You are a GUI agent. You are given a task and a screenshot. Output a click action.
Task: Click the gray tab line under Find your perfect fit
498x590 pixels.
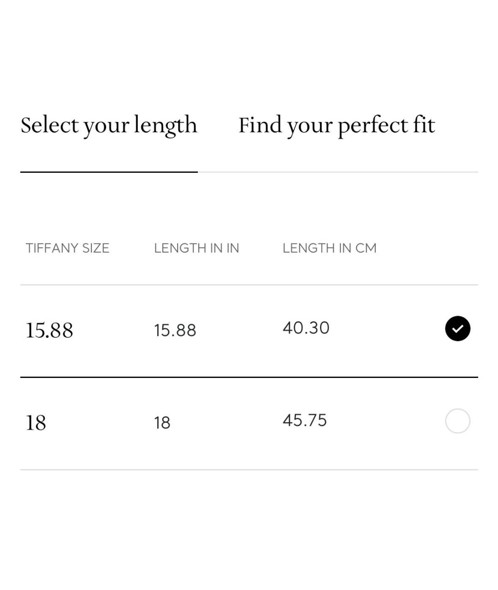[338, 172]
